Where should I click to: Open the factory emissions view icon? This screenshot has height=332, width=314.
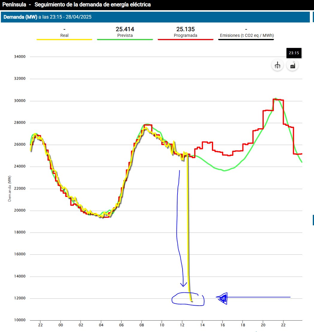292,65
